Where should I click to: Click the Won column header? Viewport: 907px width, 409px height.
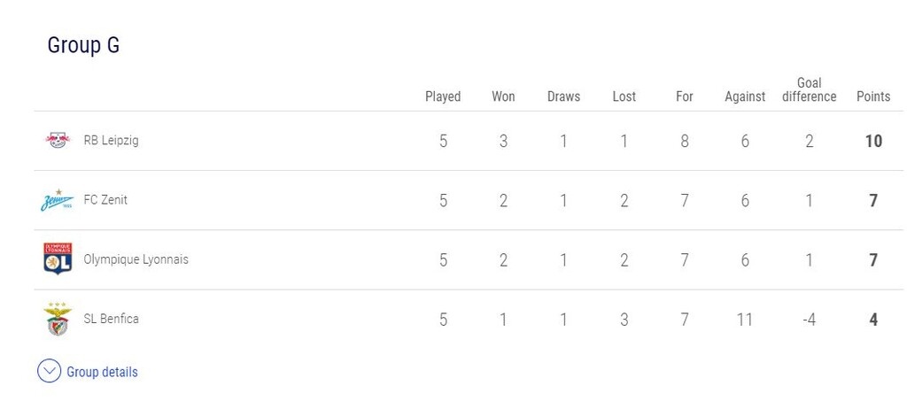[x=503, y=96]
